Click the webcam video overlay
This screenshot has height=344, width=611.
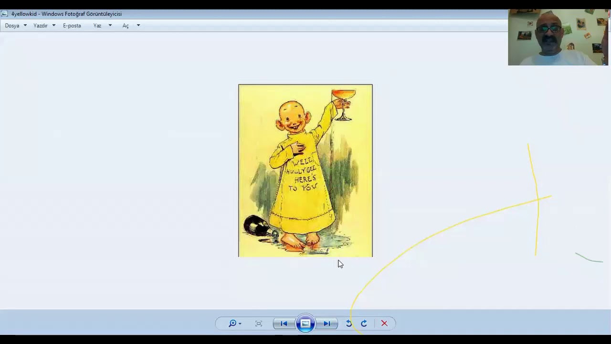click(558, 37)
